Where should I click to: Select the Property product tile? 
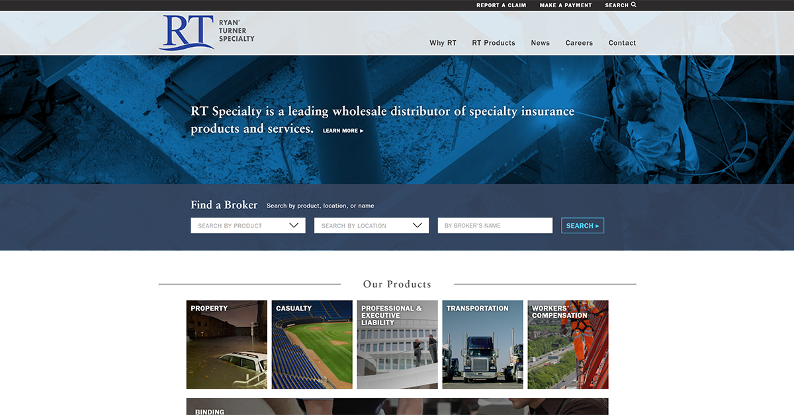point(226,344)
